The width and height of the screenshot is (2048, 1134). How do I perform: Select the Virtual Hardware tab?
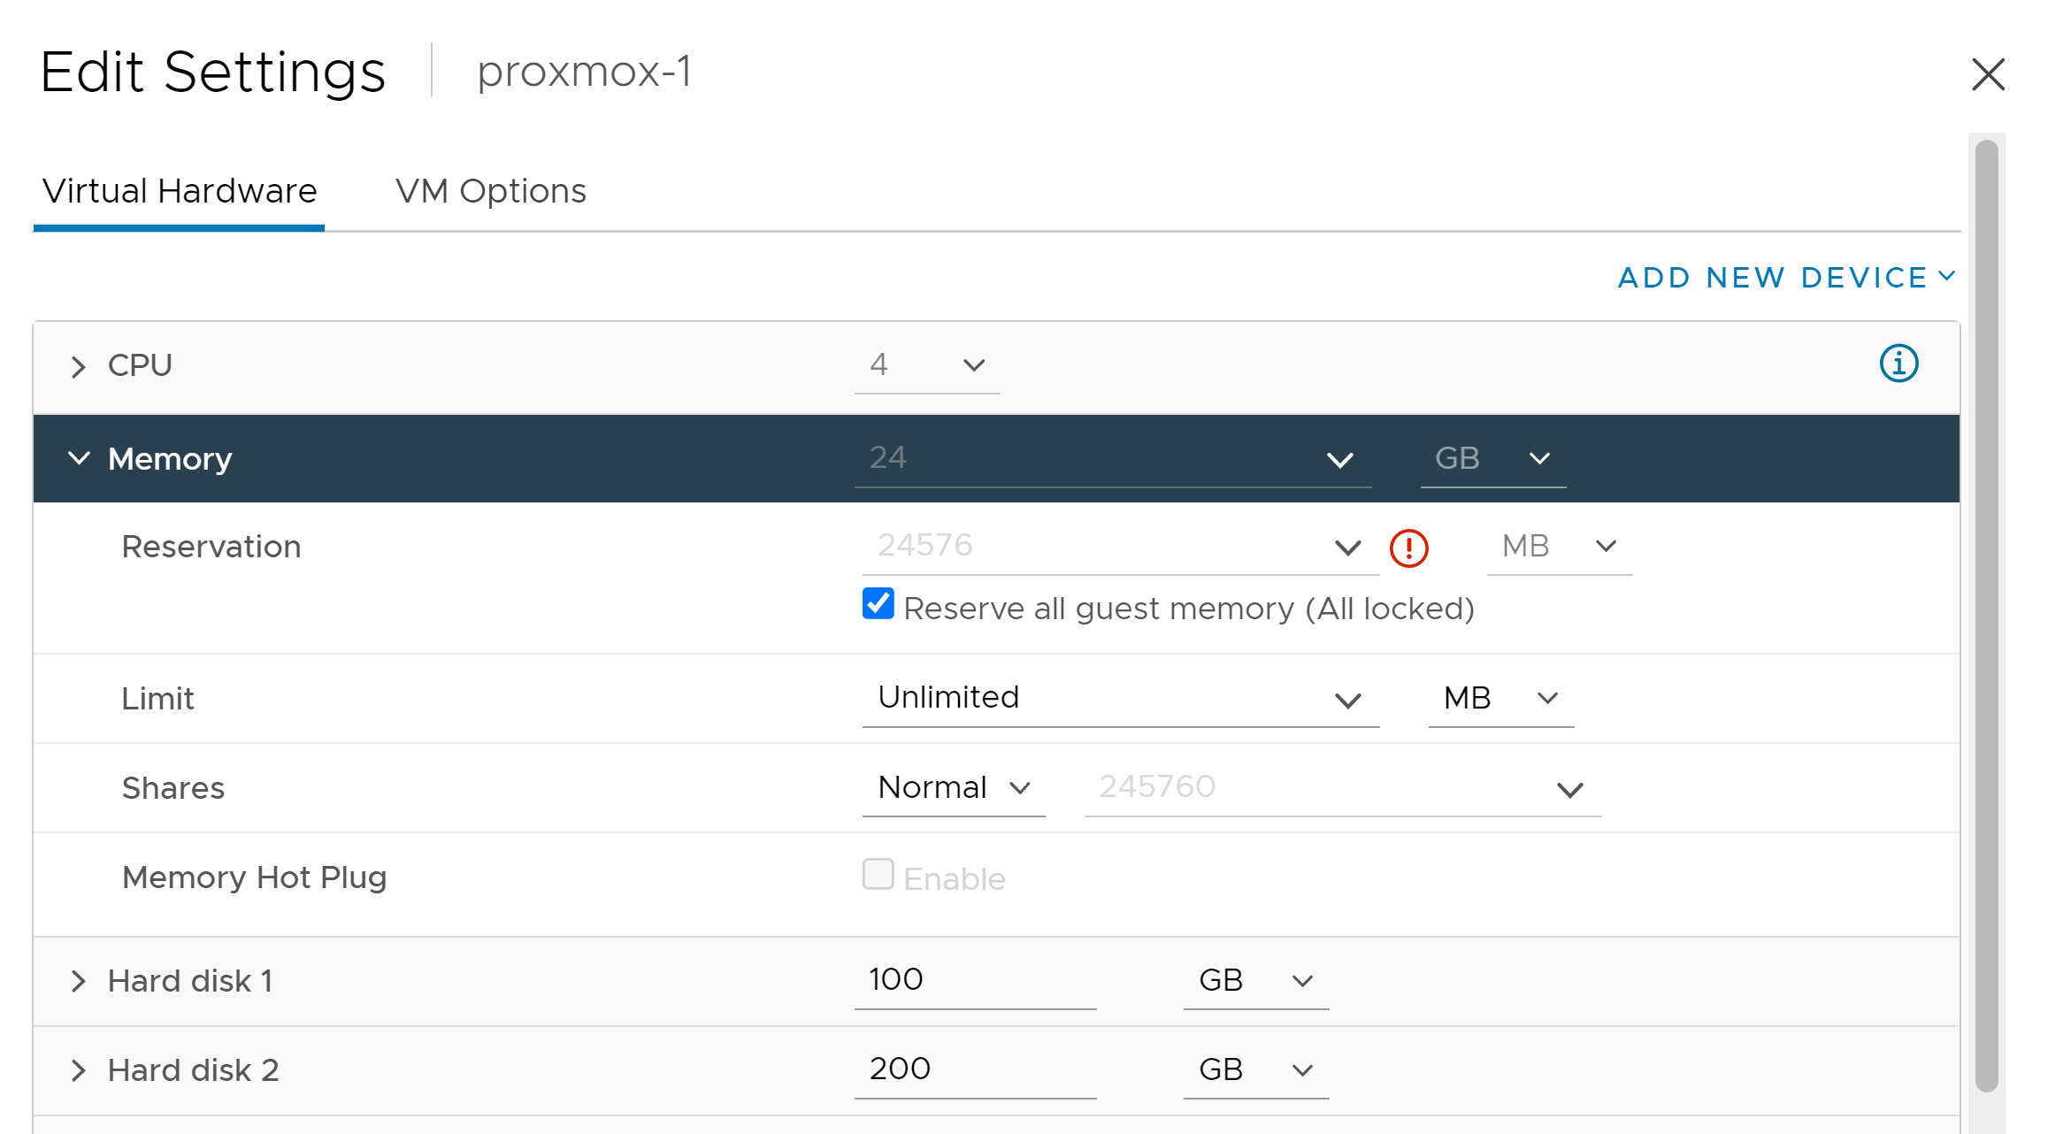tap(180, 191)
